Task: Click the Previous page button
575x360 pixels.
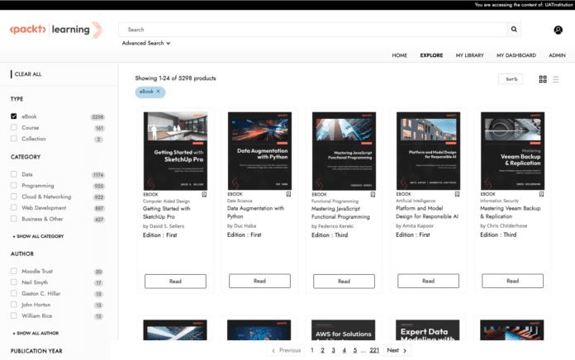Action: [286, 350]
